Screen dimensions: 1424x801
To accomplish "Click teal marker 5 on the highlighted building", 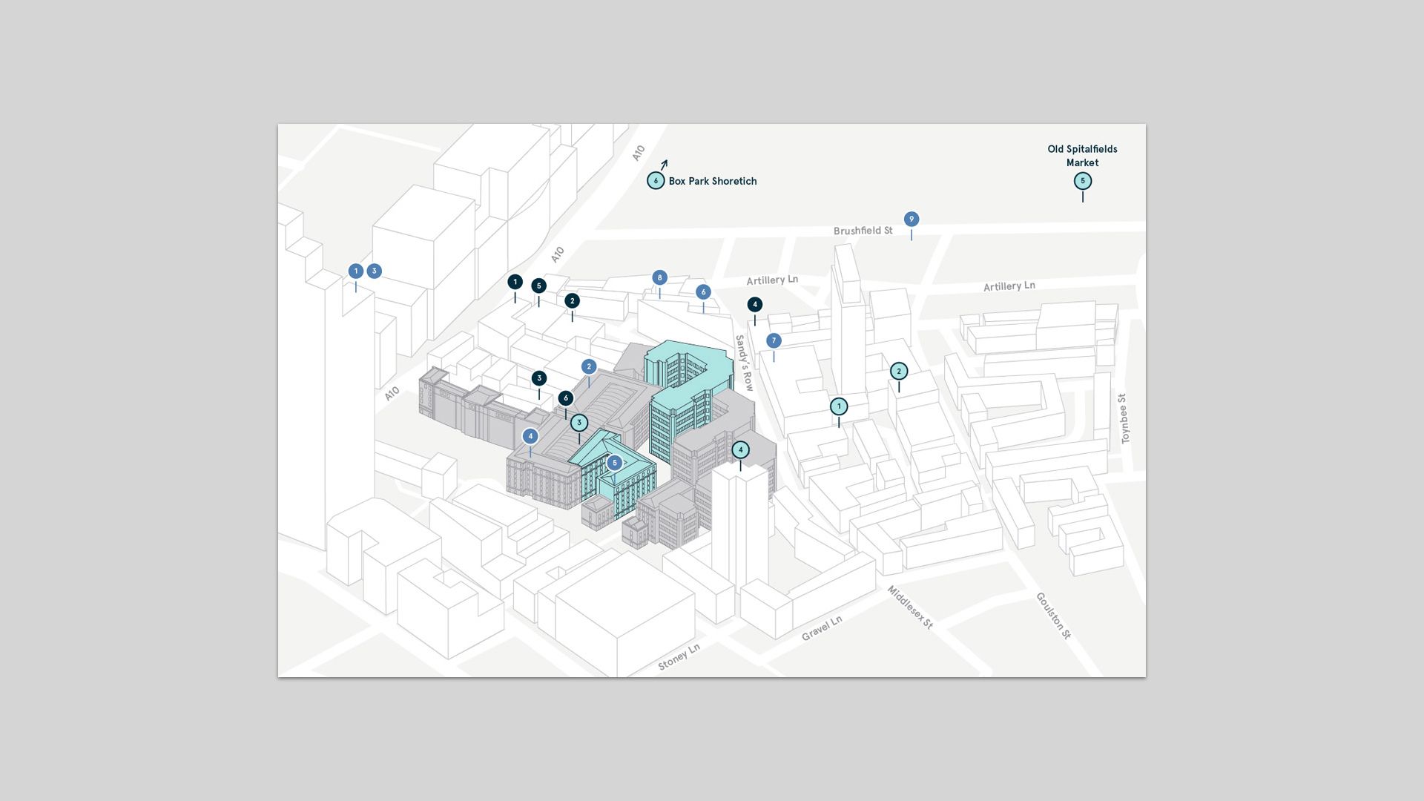I will coord(614,462).
